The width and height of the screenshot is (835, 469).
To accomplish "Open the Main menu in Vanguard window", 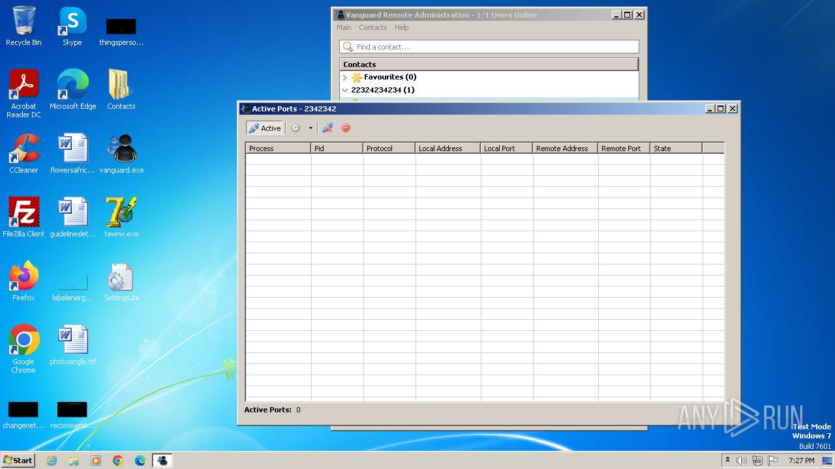I will pos(344,27).
